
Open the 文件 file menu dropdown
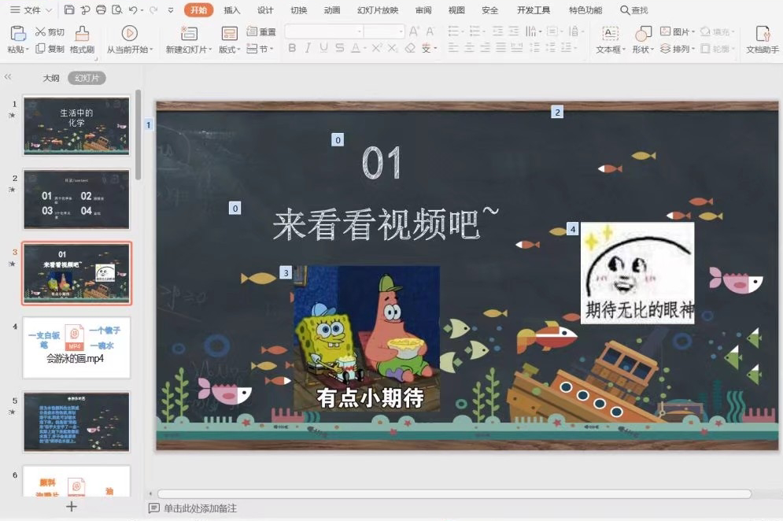tap(31, 10)
